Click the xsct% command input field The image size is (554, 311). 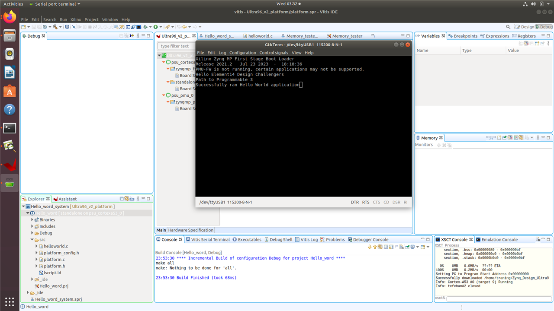[x=499, y=298]
